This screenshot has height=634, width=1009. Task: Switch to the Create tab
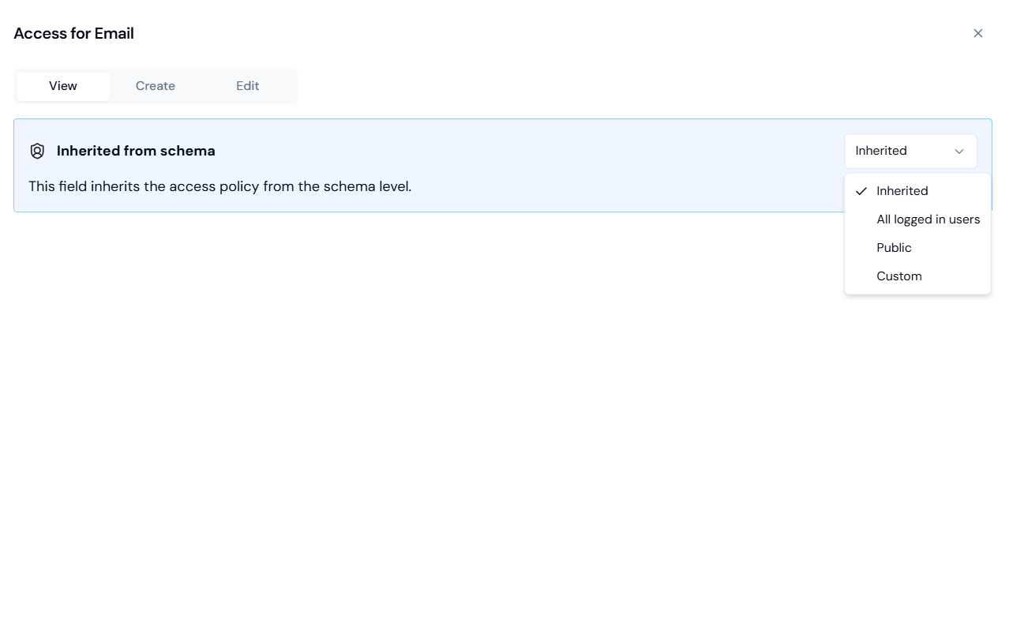click(x=155, y=85)
